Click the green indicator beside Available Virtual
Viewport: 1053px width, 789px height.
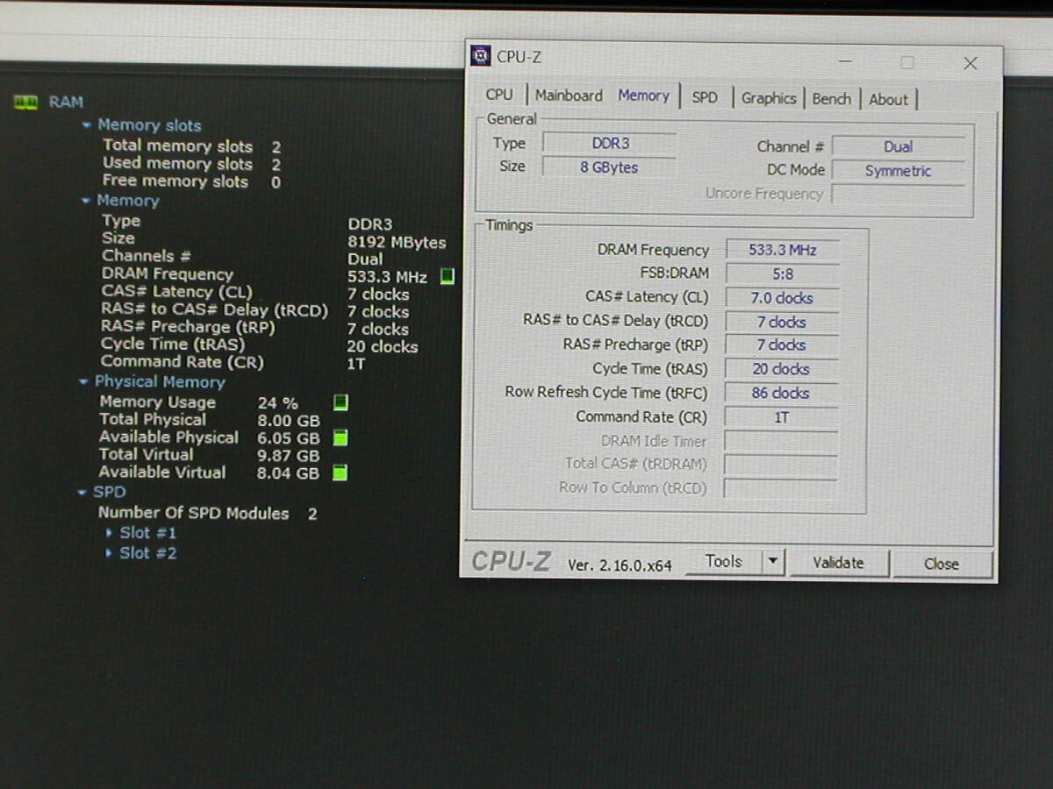pos(340,473)
